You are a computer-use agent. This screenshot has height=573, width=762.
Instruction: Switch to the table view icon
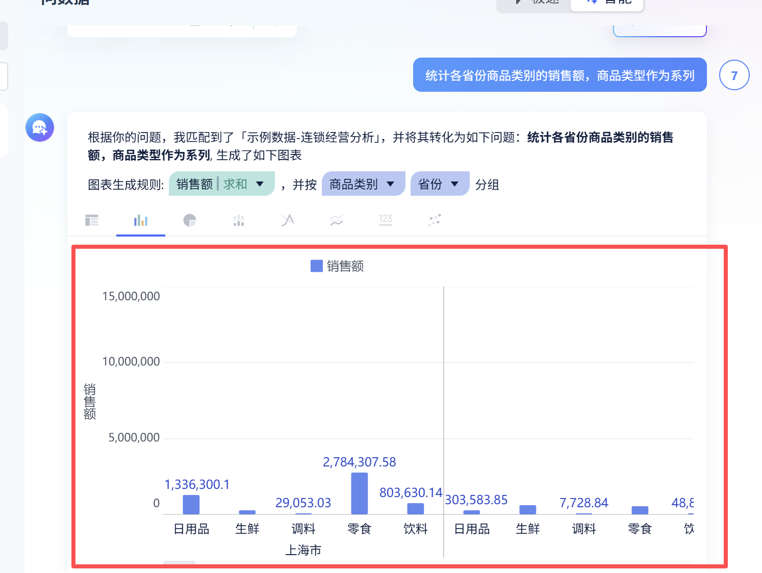click(x=92, y=220)
